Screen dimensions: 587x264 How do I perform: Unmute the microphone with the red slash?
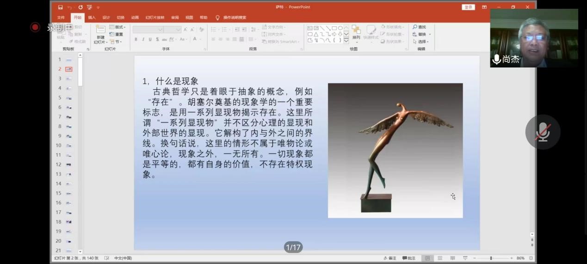pyautogui.click(x=543, y=132)
